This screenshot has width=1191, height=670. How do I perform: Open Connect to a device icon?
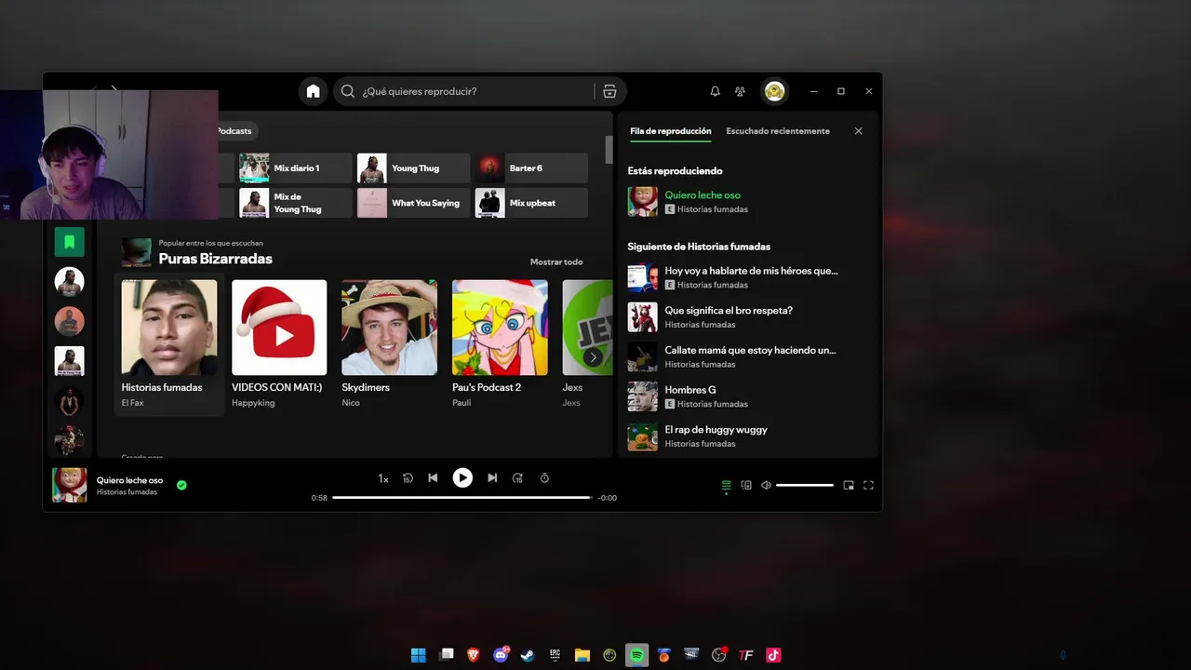click(746, 485)
